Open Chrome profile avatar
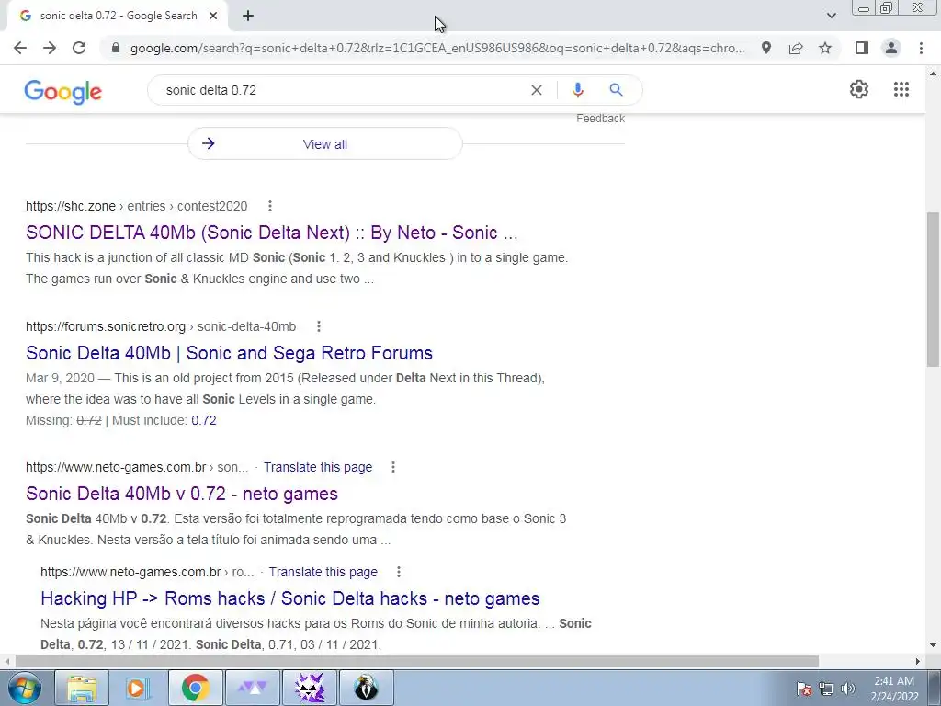This screenshot has height=706, width=941. click(x=891, y=48)
